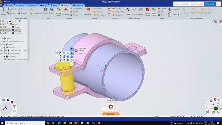The width and height of the screenshot is (222, 125).
Task: Open the Measure ribbon tab
Action: click(x=32, y=5)
